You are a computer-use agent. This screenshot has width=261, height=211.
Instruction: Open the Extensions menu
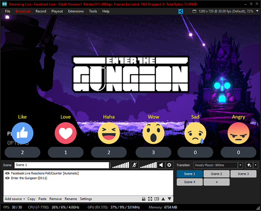[x=76, y=11]
